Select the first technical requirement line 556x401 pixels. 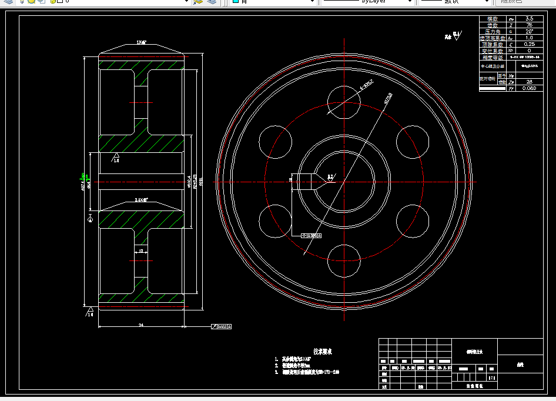[x=293, y=359]
